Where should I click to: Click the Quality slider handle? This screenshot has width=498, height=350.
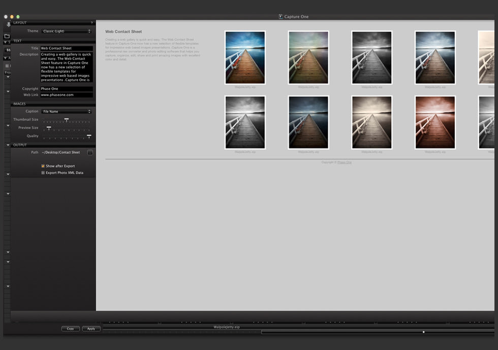[89, 136]
